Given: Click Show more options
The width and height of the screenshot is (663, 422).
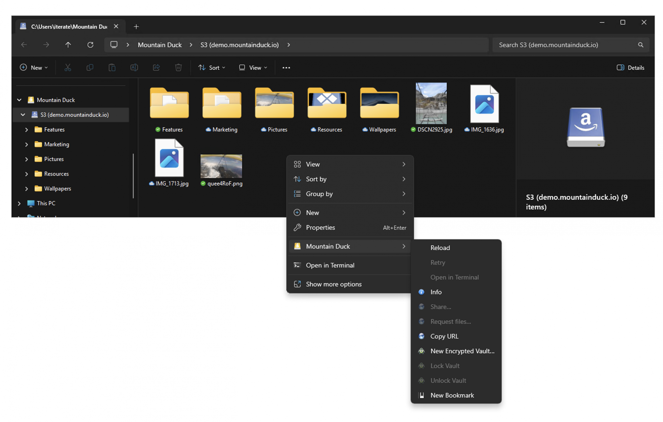Looking at the screenshot, I should (x=350, y=284).
